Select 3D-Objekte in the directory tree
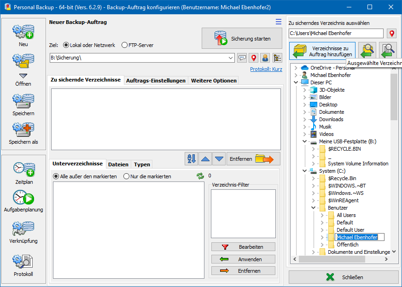The height and width of the screenshot is (287, 402). [x=332, y=90]
